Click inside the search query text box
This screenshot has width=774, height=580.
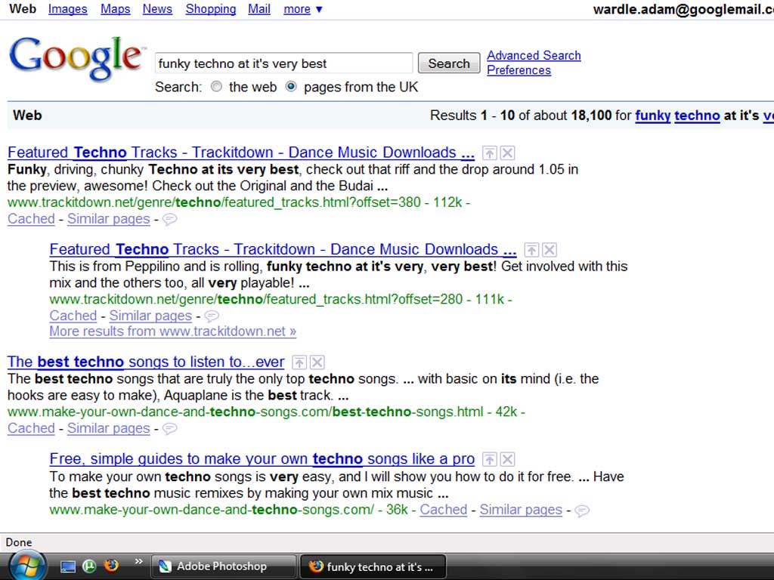pos(283,63)
